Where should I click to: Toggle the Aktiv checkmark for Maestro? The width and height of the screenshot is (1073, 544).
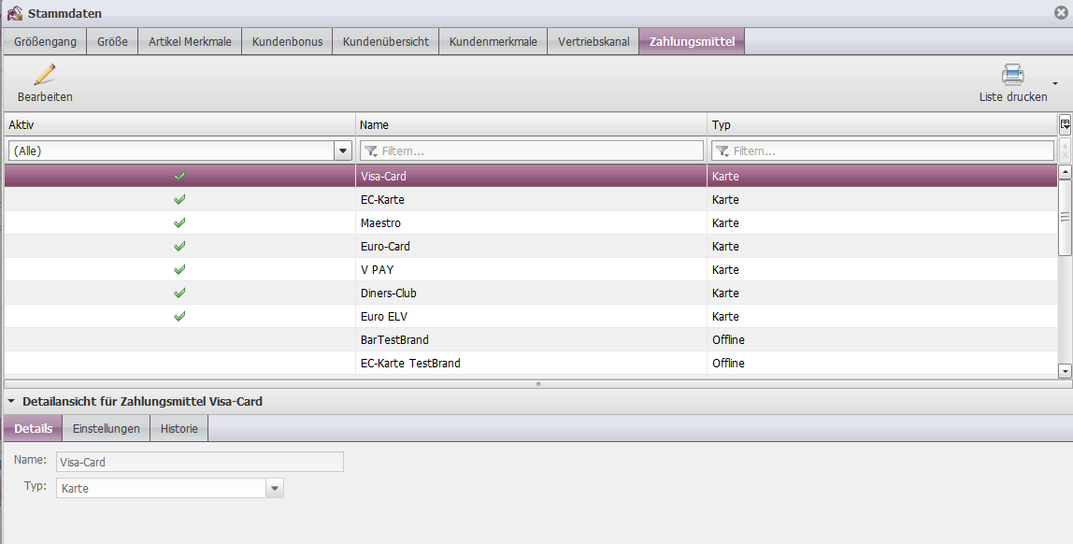coord(179,222)
